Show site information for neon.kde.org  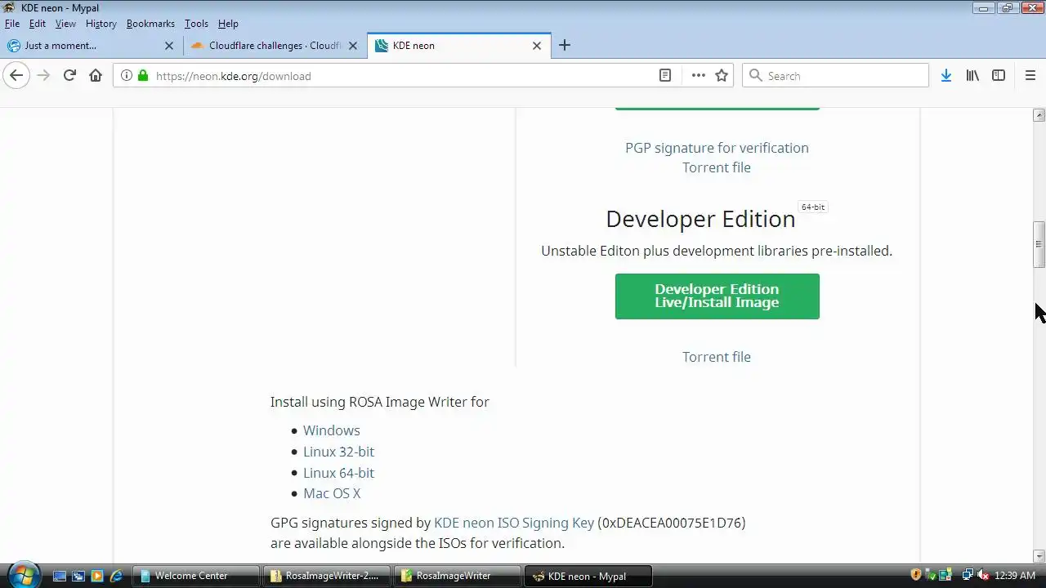[126, 76]
